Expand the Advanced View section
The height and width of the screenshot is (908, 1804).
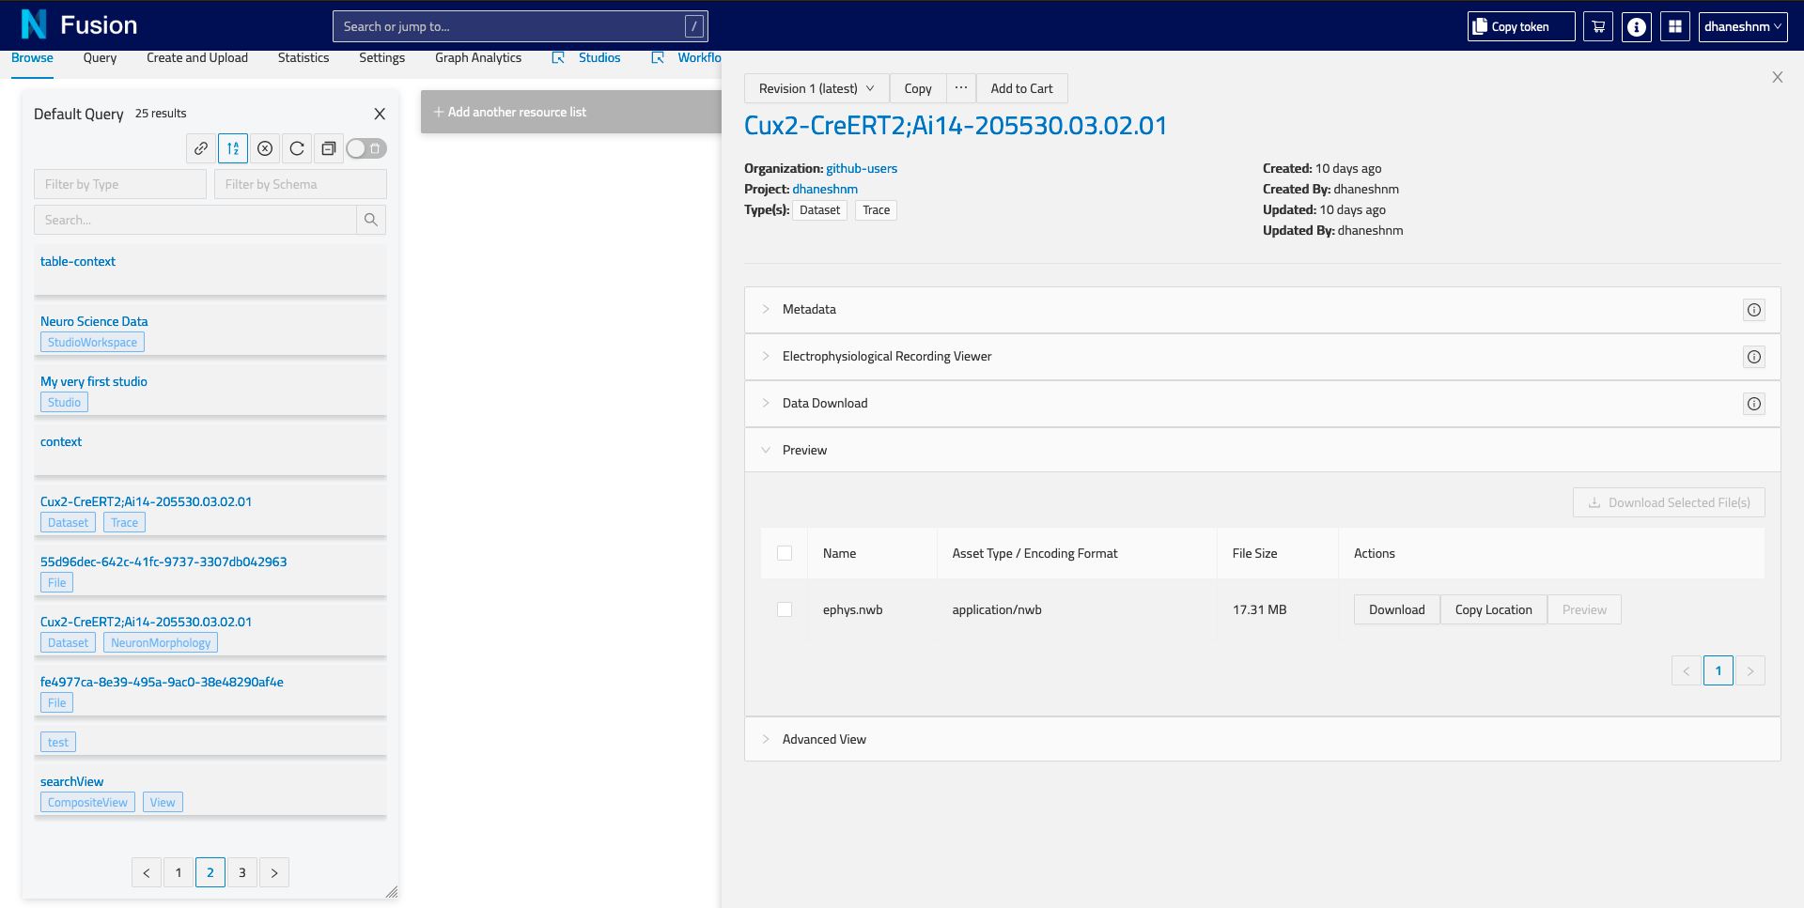click(1262, 739)
